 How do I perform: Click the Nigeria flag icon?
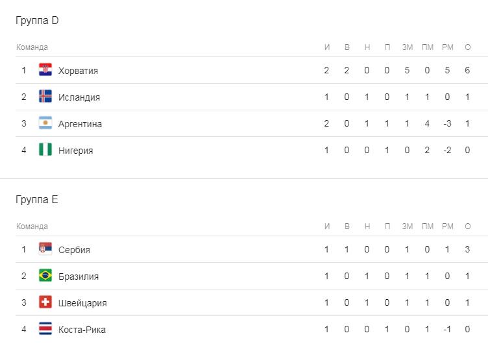click(x=45, y=150)
